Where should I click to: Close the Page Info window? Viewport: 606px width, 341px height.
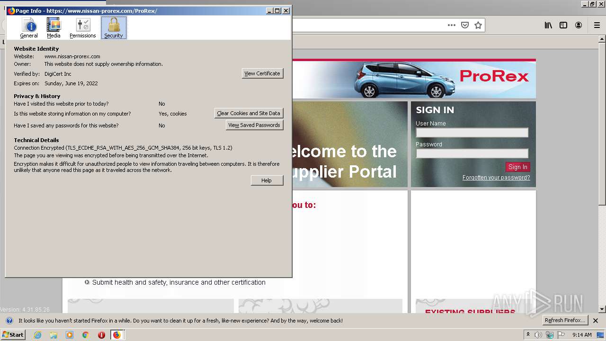pyautogui.click(x=286, y=11)
